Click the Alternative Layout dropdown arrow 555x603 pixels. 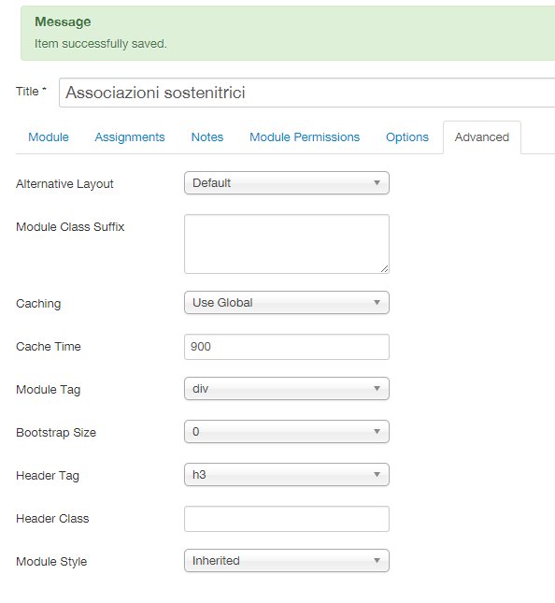tap(377, 183)
